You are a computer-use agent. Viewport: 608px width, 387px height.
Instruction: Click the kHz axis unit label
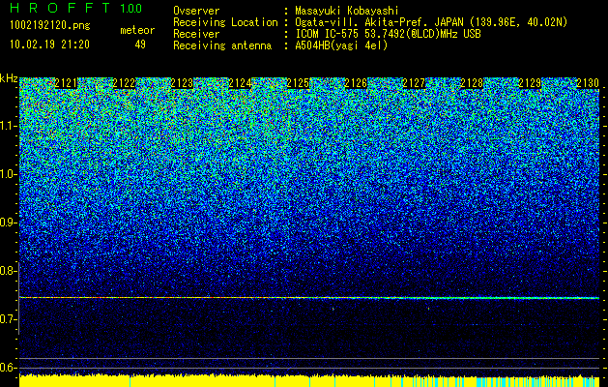[x=9, y=79]
